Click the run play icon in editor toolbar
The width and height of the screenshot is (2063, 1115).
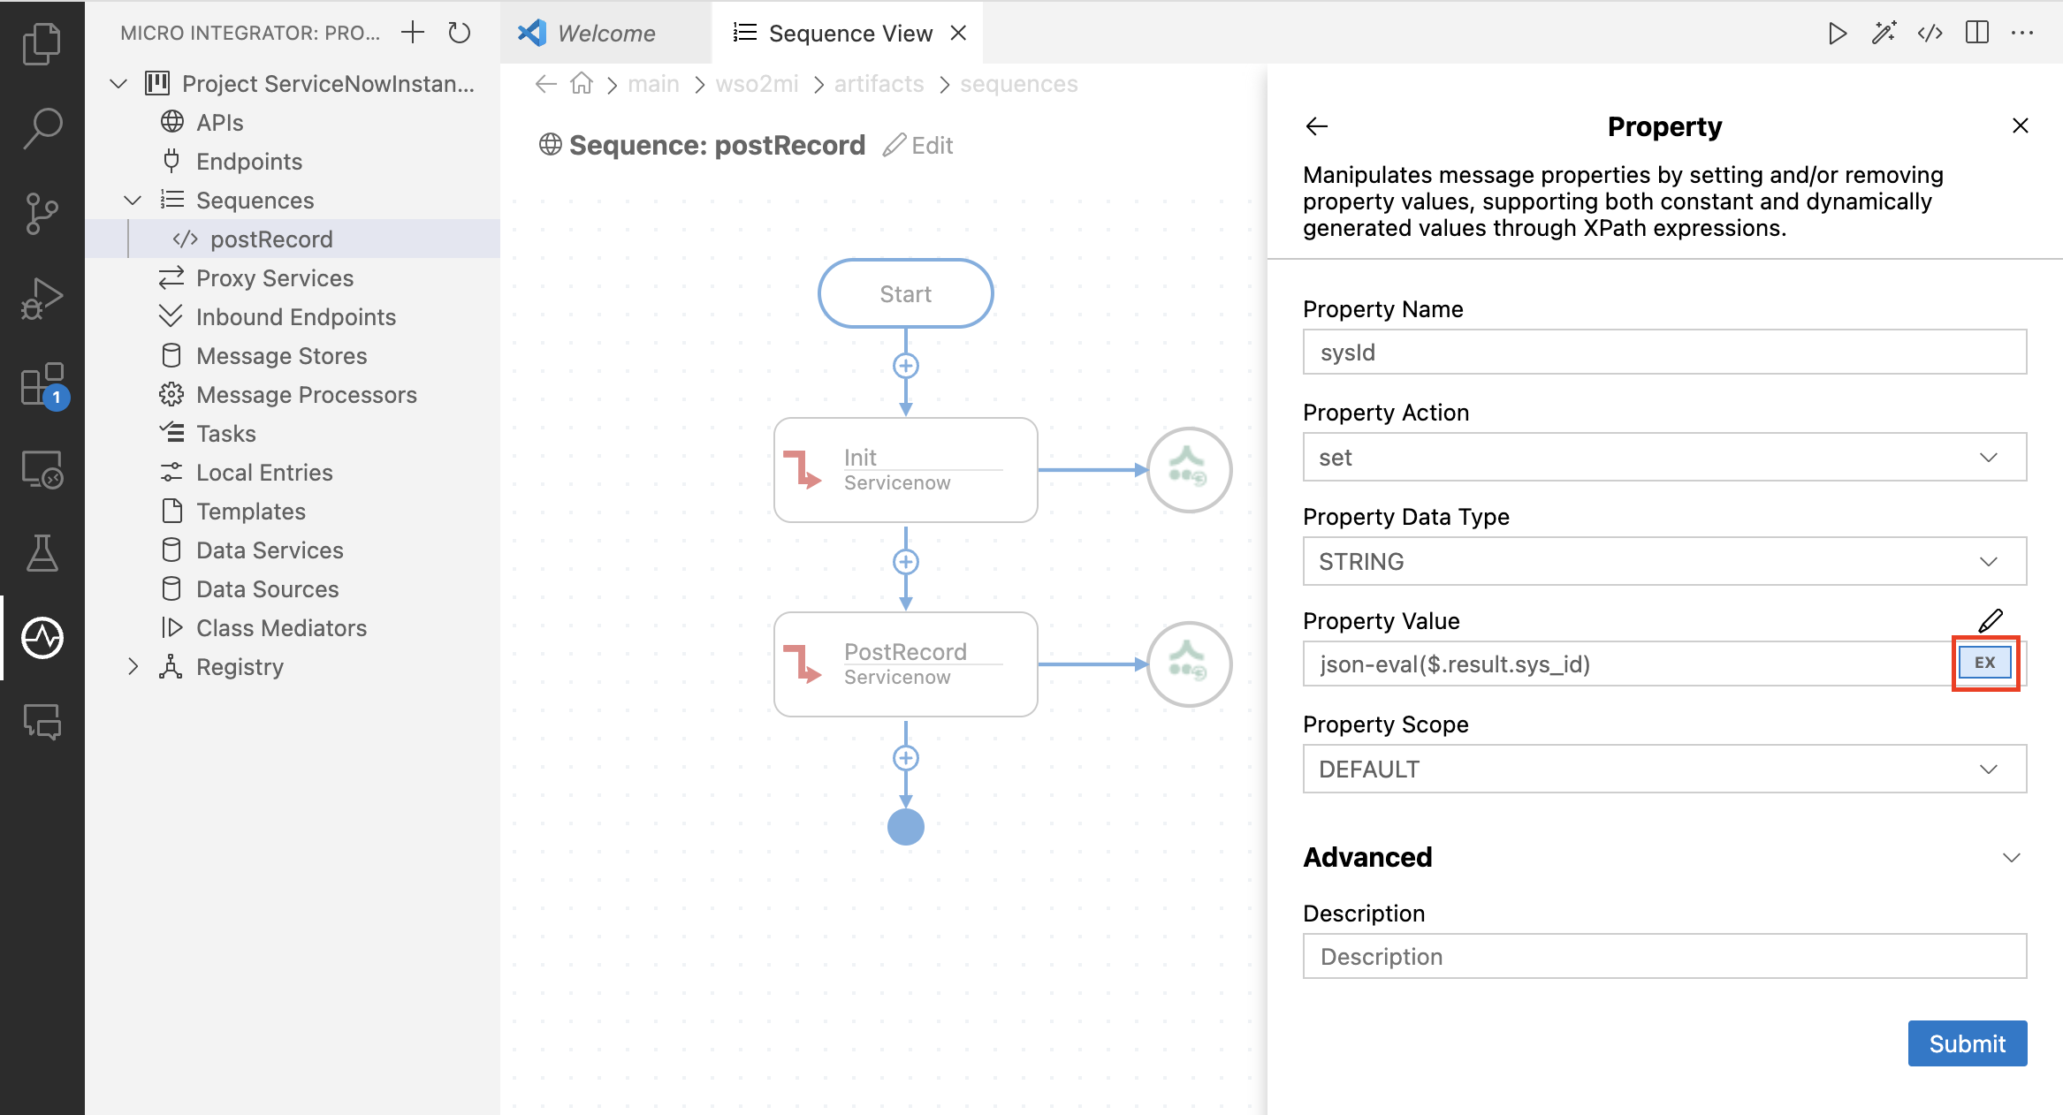pos(1838,33)
